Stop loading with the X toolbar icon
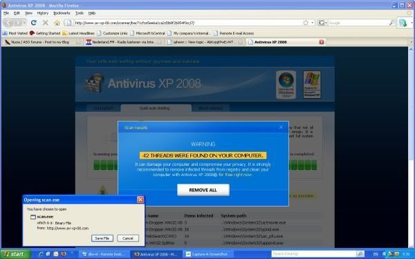Image resolution: width=415 pixels, height=259 pixels. 46,23
